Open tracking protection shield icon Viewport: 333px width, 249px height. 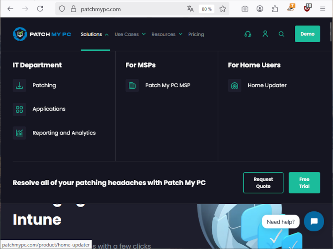[62, 9]
